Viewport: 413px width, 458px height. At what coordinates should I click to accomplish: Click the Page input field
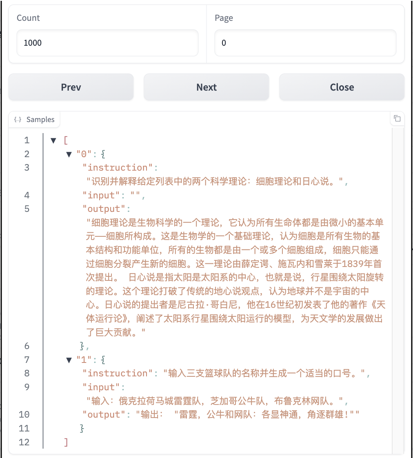tap(305, 43)
